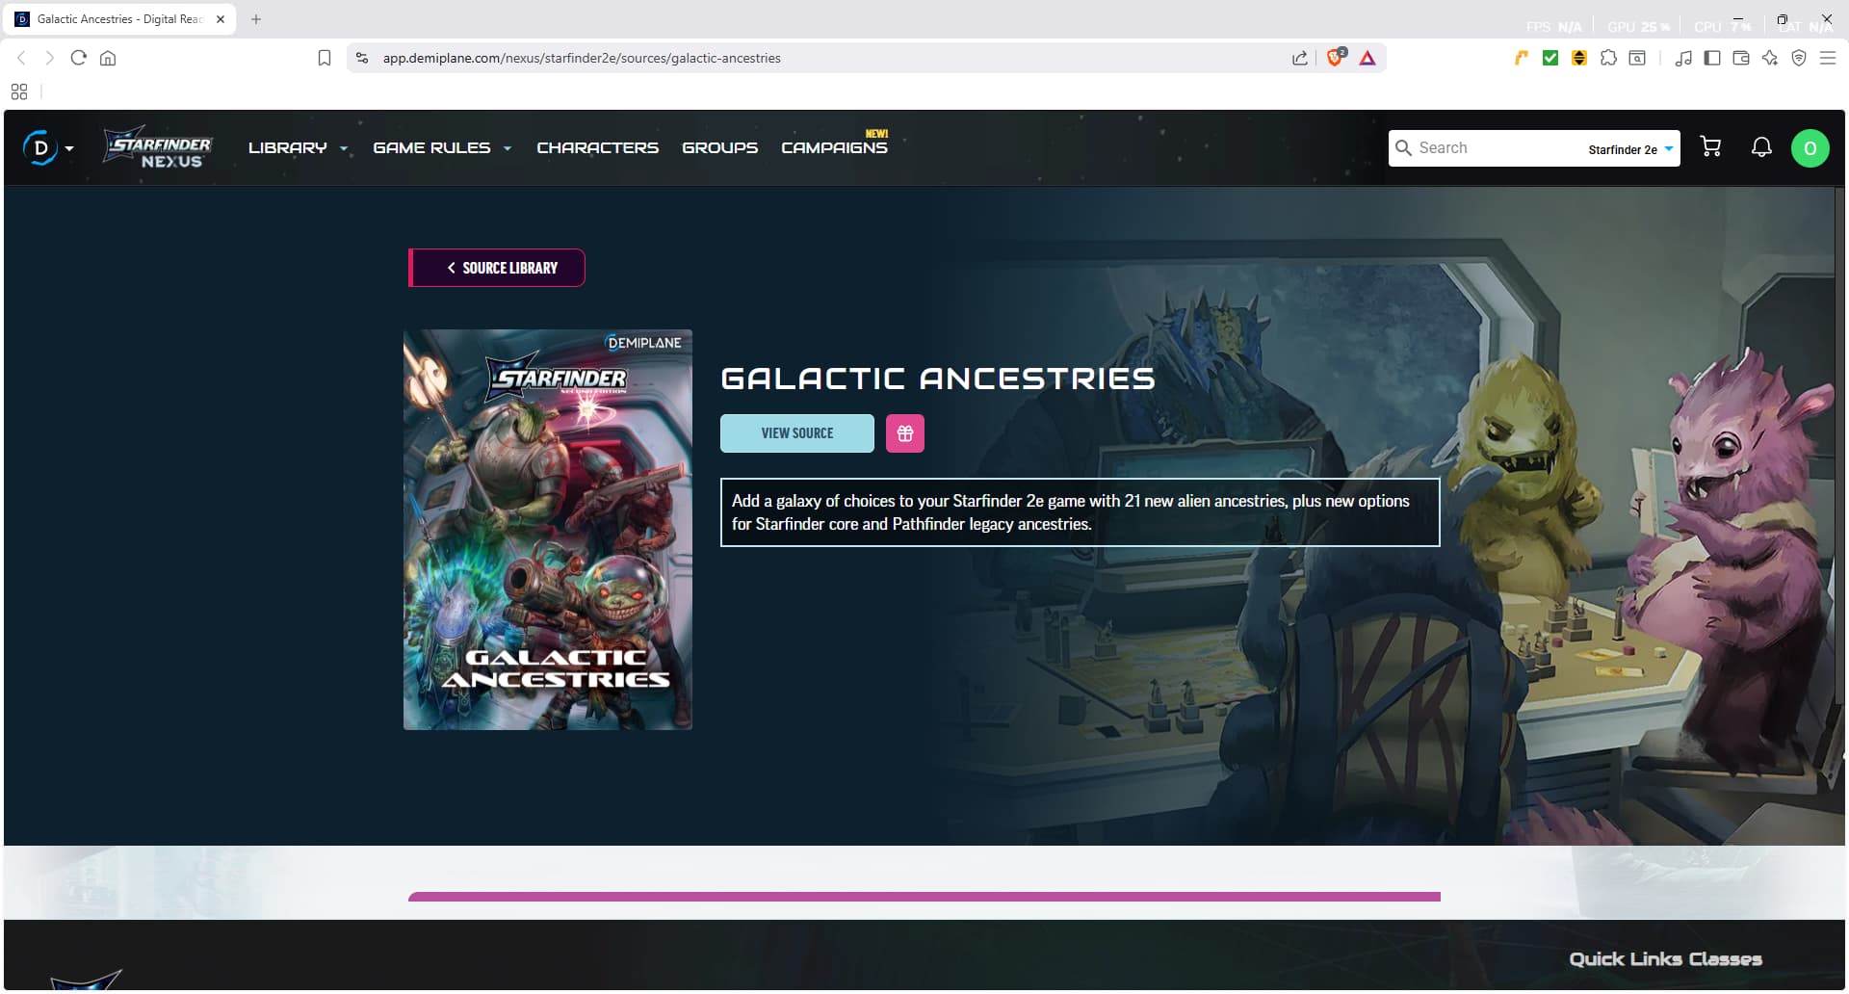Viewport: 1849px width, 994px height.
Task: Open the green user profile avatar
Action: [1810, 148]
